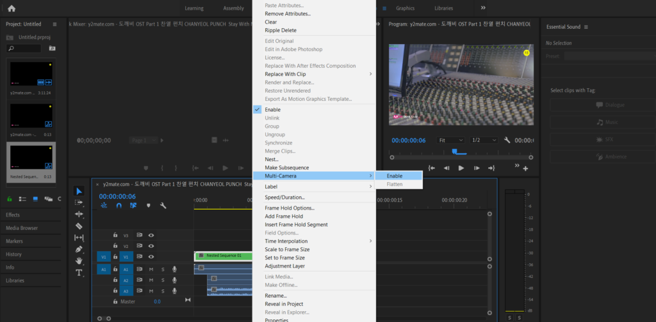The image size is (656, 322).
Task: Switch to the Assembly workspace tab
Action: point(233,8)
